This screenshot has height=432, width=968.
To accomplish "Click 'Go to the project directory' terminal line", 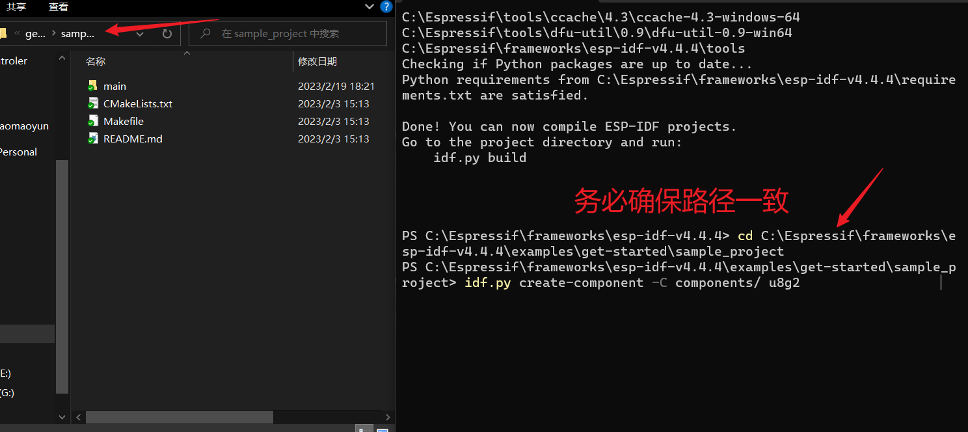I will [x=542, y=142].
